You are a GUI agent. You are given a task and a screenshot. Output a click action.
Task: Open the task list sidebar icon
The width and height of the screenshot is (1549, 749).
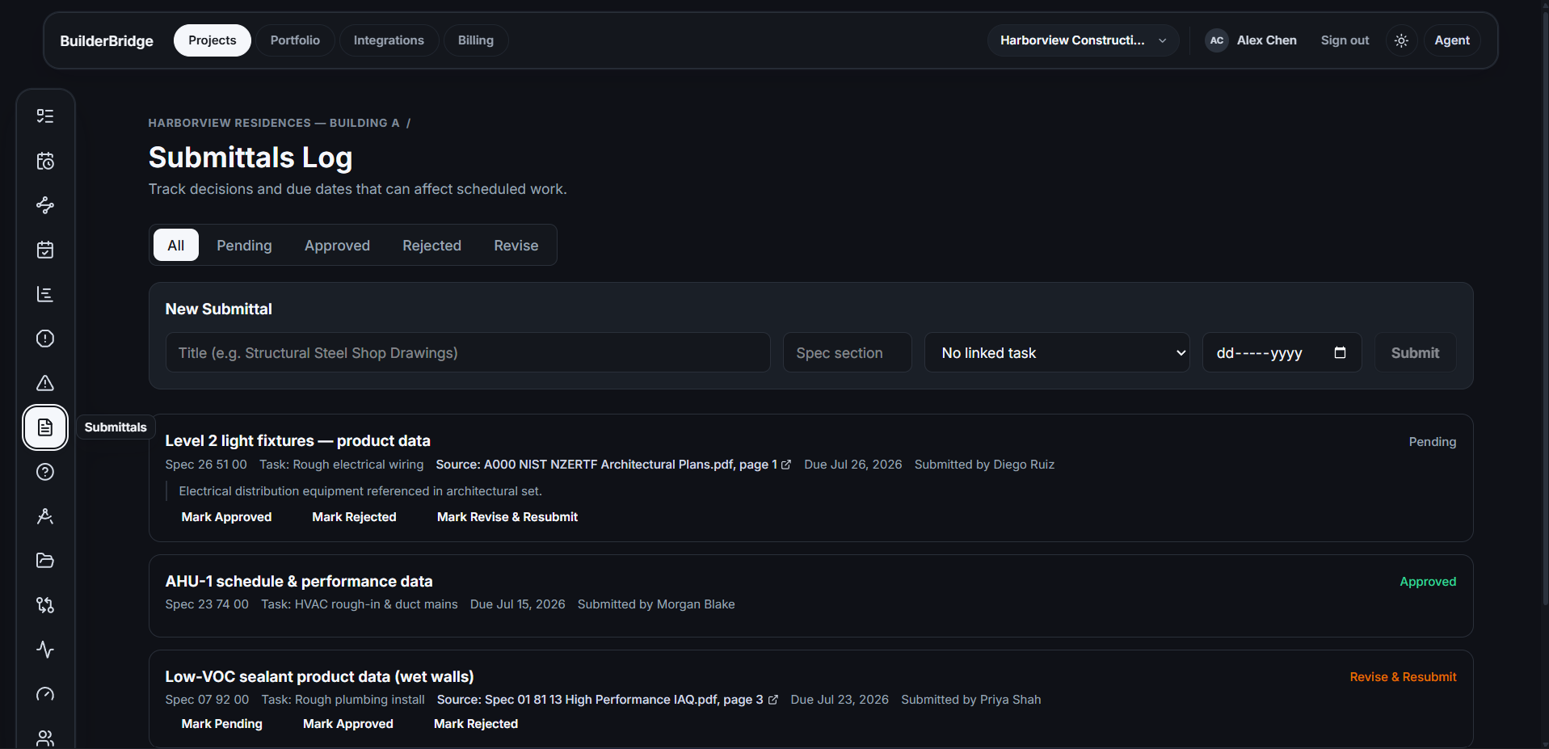(x=45, y=116)
